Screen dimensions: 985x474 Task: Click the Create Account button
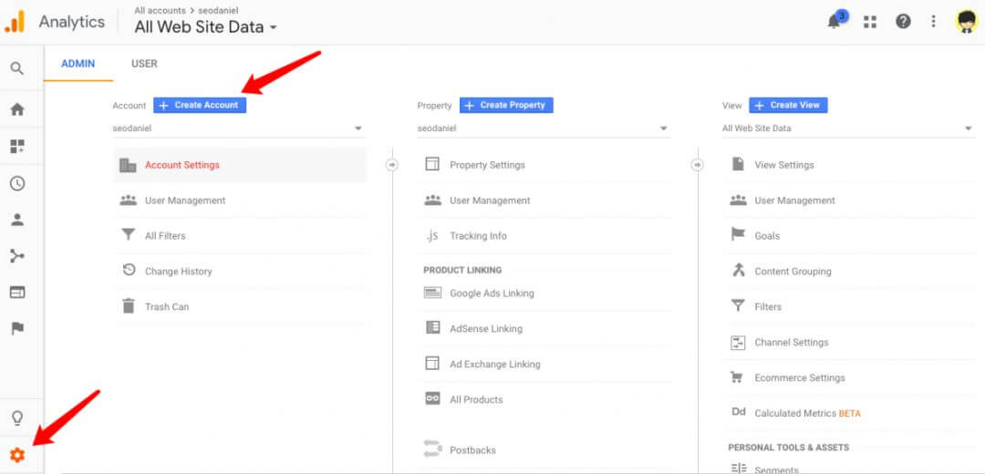pyautogui.click(x=200, y=105)
